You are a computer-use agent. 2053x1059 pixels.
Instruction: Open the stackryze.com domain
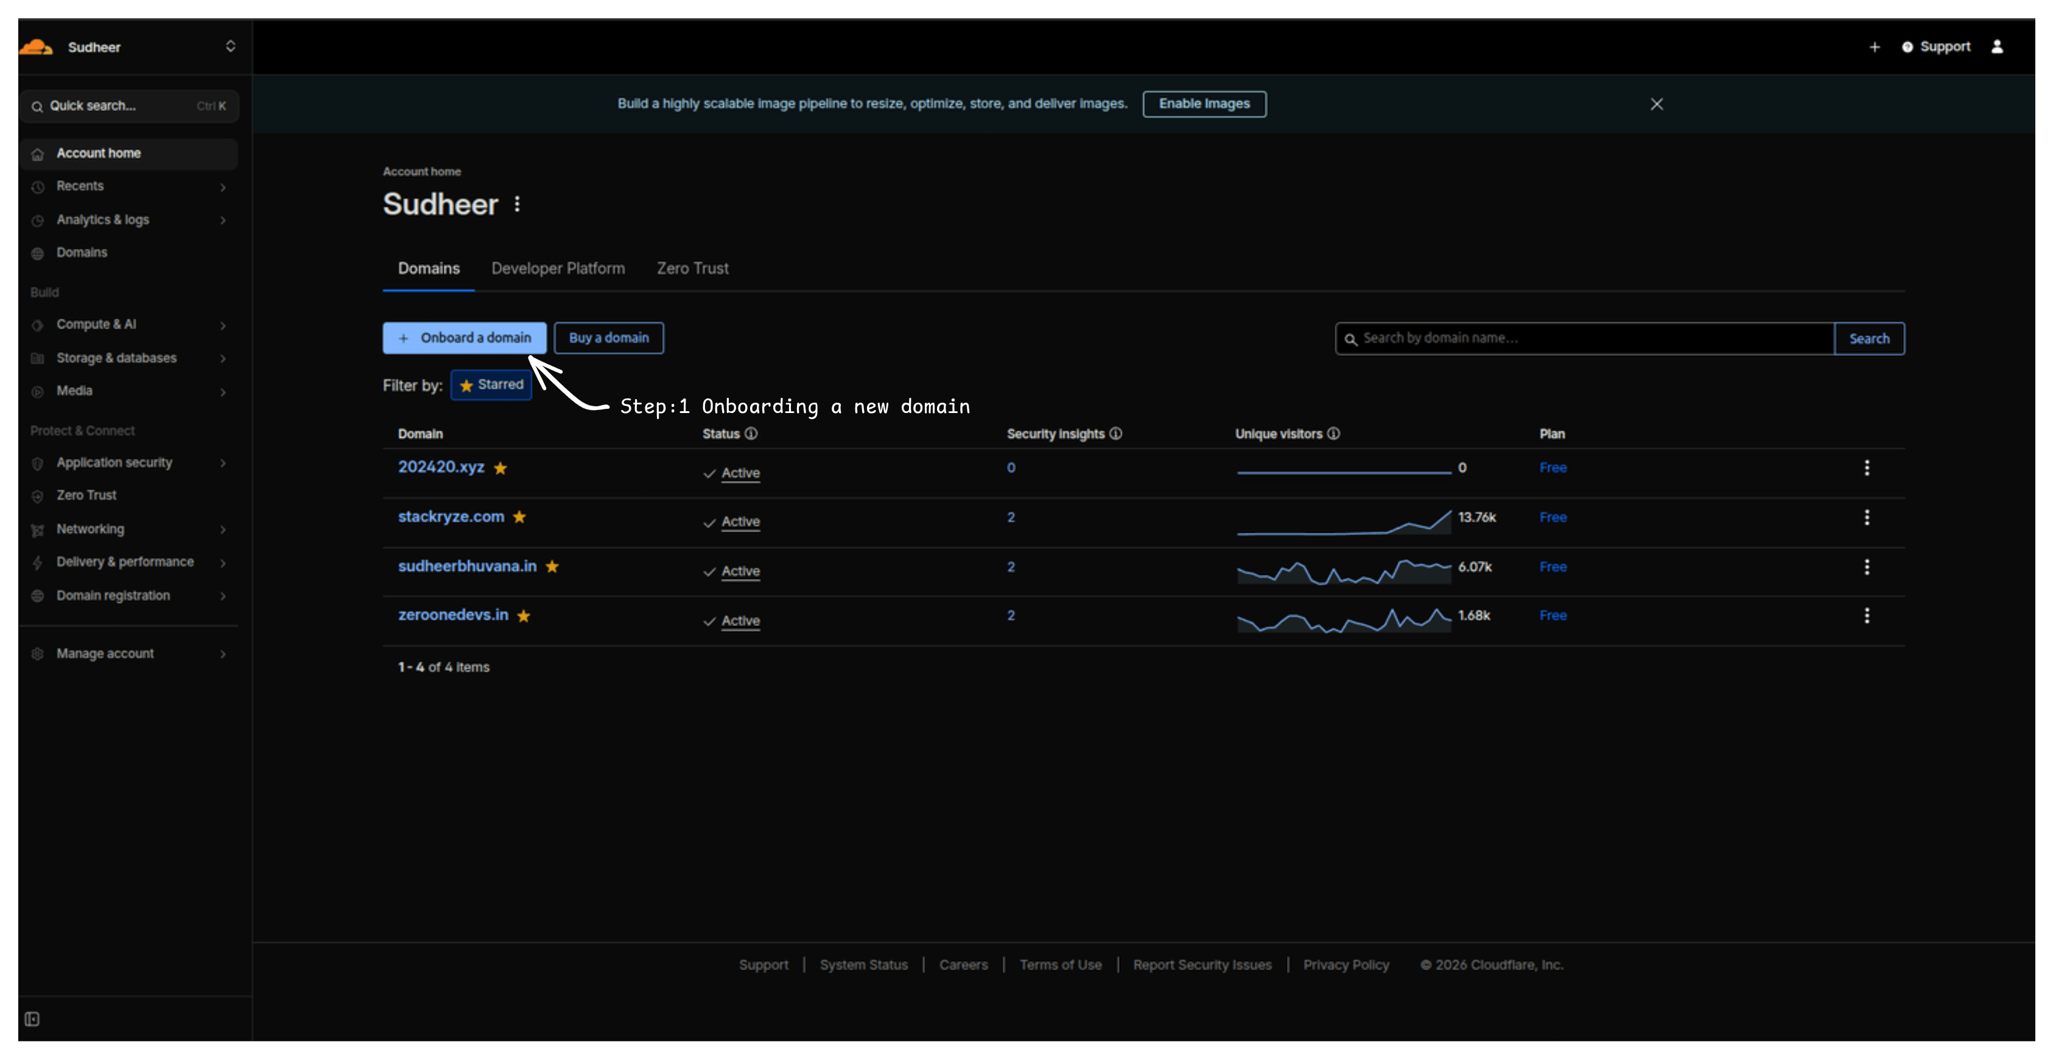[451, 518]
